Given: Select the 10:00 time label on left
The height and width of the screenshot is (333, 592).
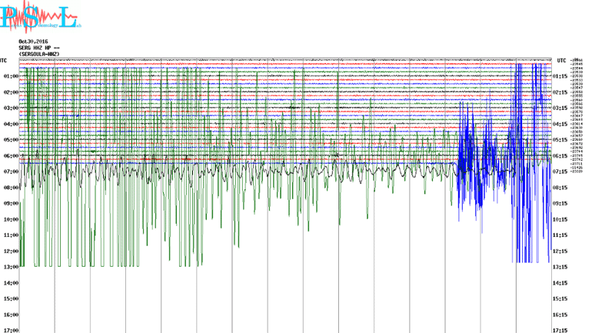Looking at the screenshot, I should (11, 219).
